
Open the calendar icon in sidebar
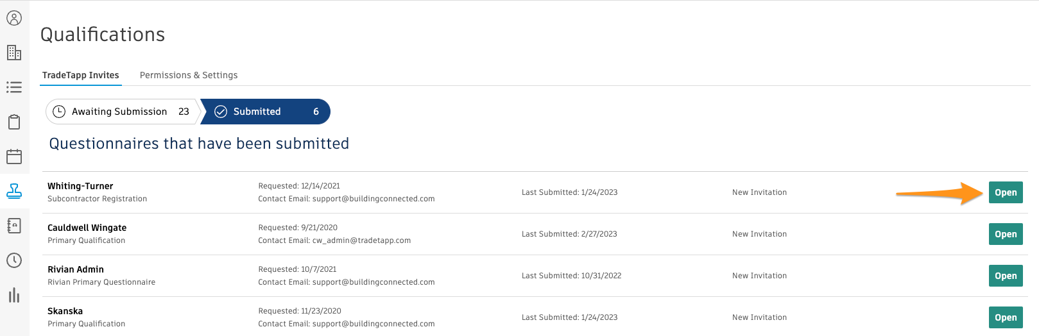pyautogui.click(x=14, y=156)
